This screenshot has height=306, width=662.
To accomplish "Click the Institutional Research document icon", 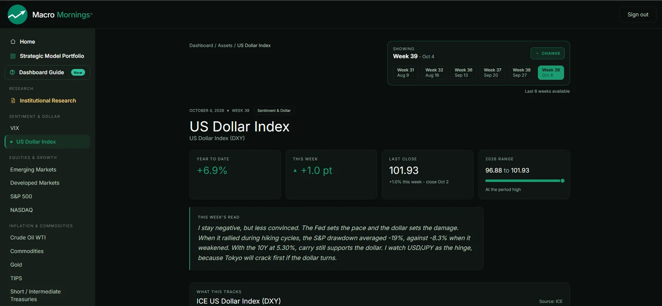I will click(x=13, y=100).
